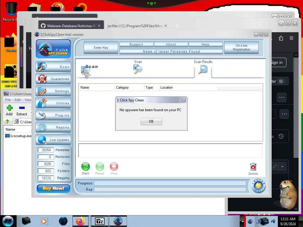Click the round 1 Click Clean emblem
The height and width of the screenshot is (227, 303).
point(258,186)
